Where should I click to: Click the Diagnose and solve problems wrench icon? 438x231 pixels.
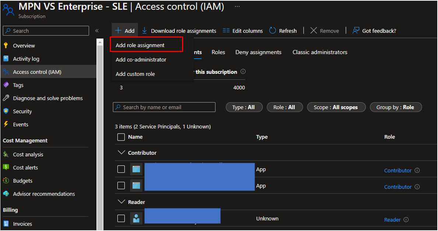point(6,98)
